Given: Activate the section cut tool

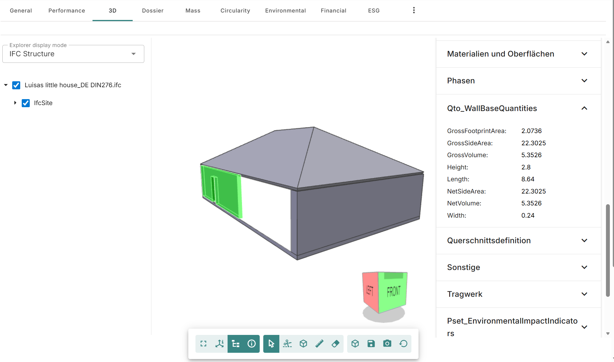Looking at the screenshot, I should tap(287, 344).
